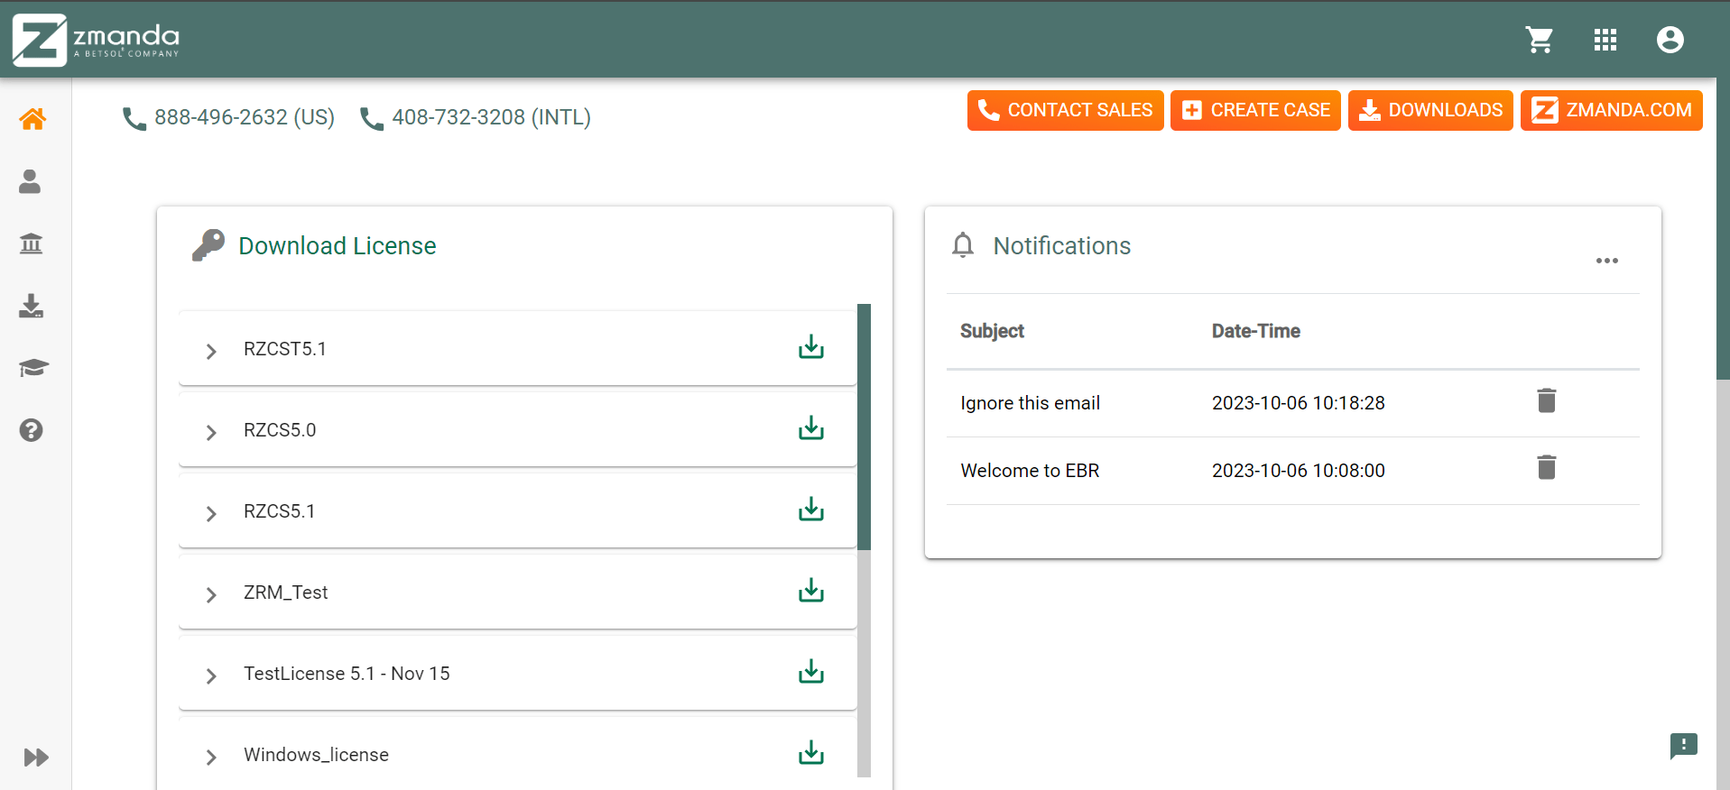
Task: Open the Ignore this email notification
Action: click(1030, 403)
